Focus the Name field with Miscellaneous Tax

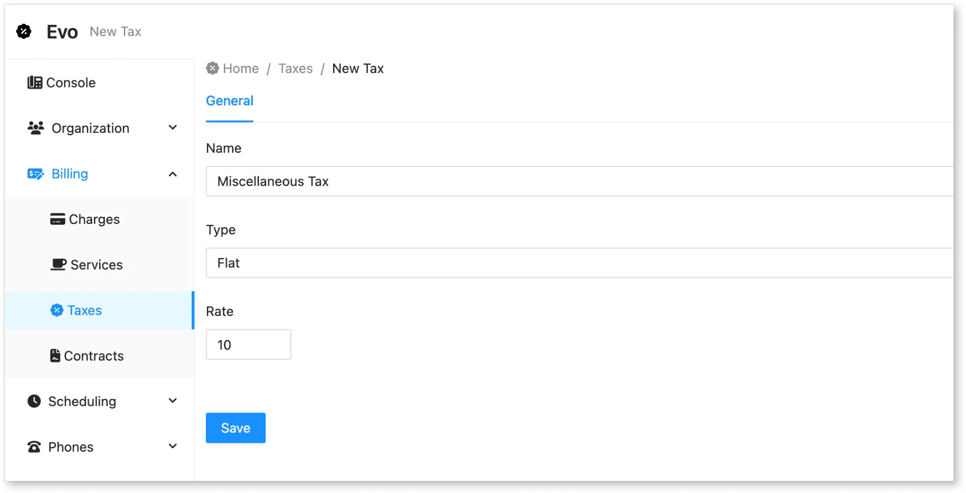580,181
